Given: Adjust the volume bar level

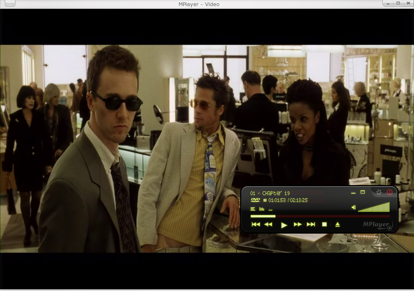Looking at the screenshot, I should (x=374, y=207).
